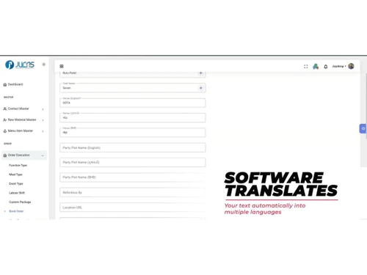Open the Joydeep user dropdown
Viewport: 367px width, 275px height.
(x=339, y=66)
